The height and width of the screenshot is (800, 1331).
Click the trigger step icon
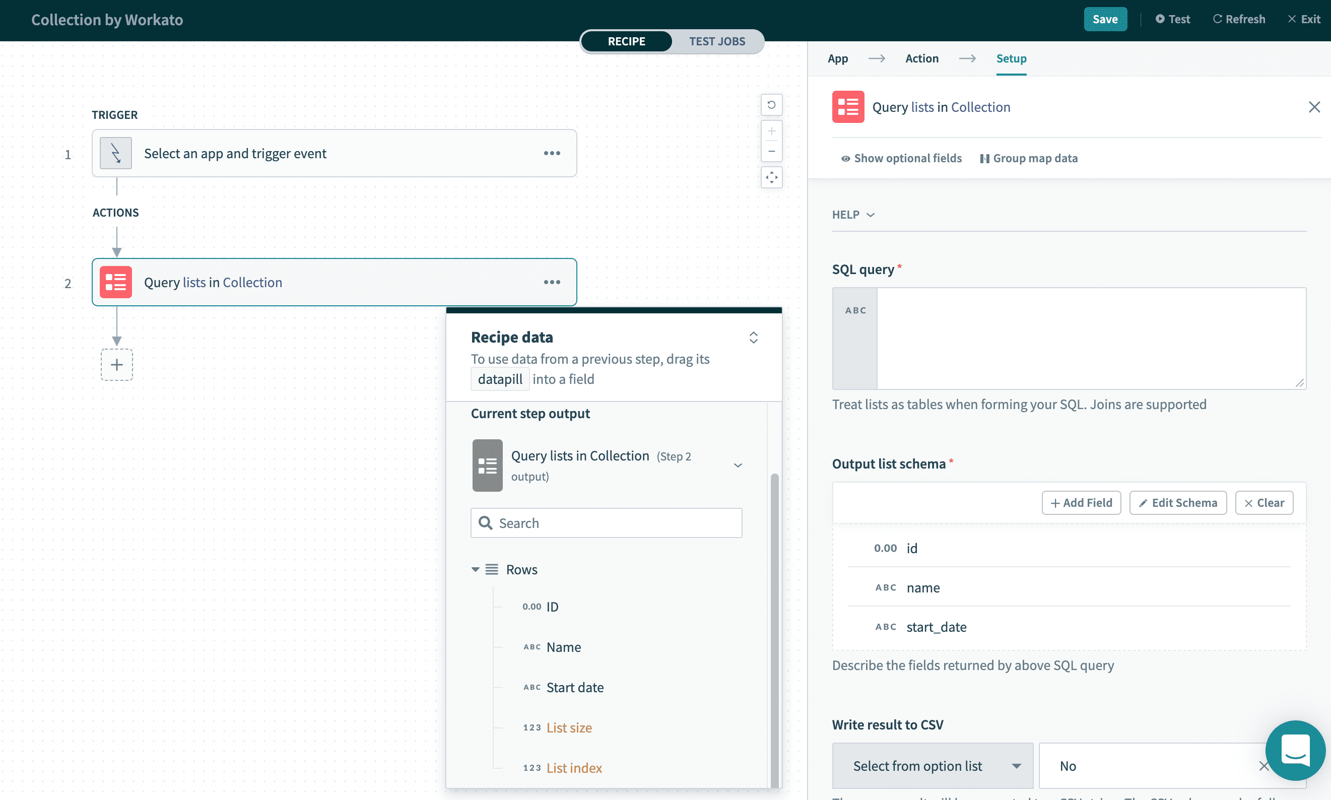click(x=115, y=153)
